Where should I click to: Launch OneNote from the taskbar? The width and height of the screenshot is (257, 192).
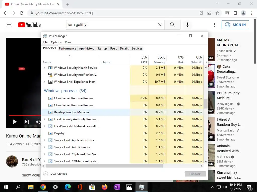click(117, 187)
